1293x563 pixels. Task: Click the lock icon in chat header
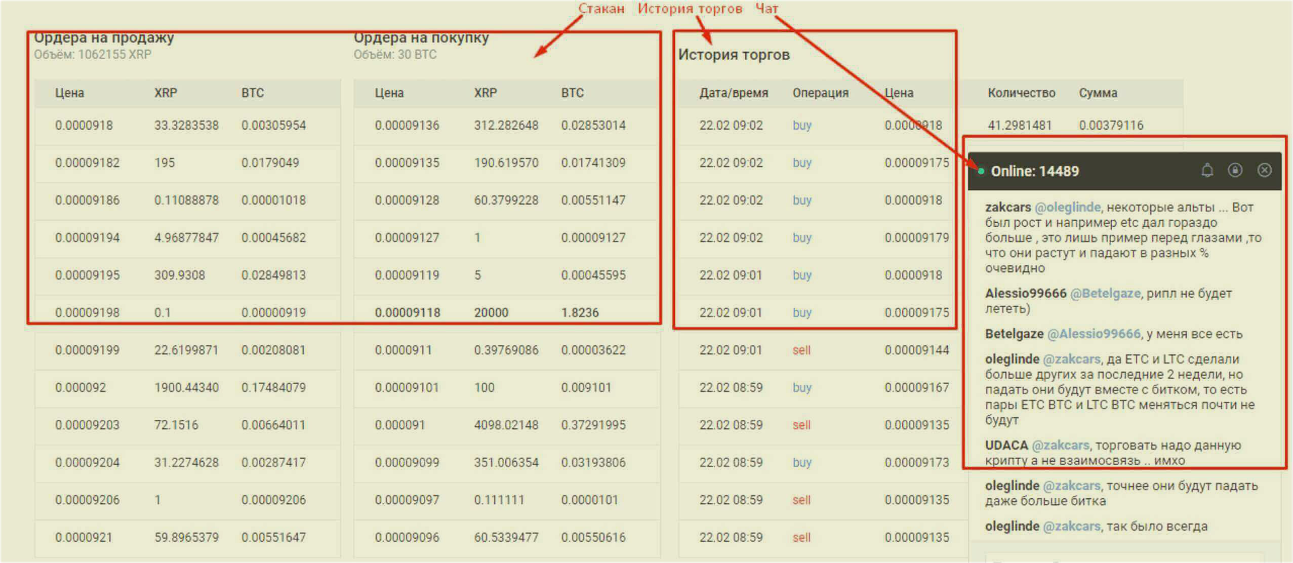pos(1235,170)
